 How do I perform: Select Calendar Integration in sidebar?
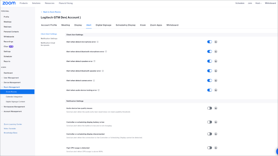(14, 97)
